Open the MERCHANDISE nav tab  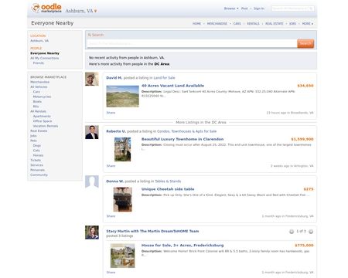click(217, 23)
